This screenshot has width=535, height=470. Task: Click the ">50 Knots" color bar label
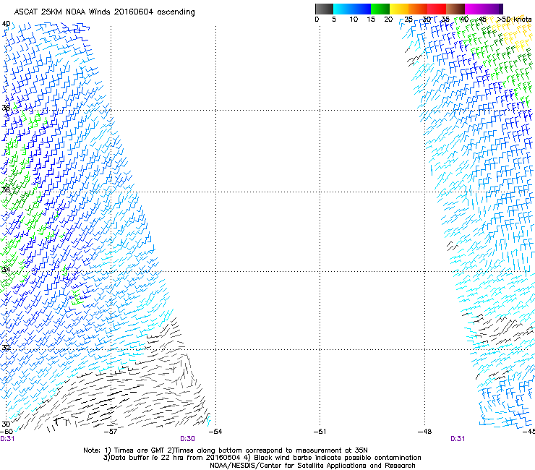point(514,20)
